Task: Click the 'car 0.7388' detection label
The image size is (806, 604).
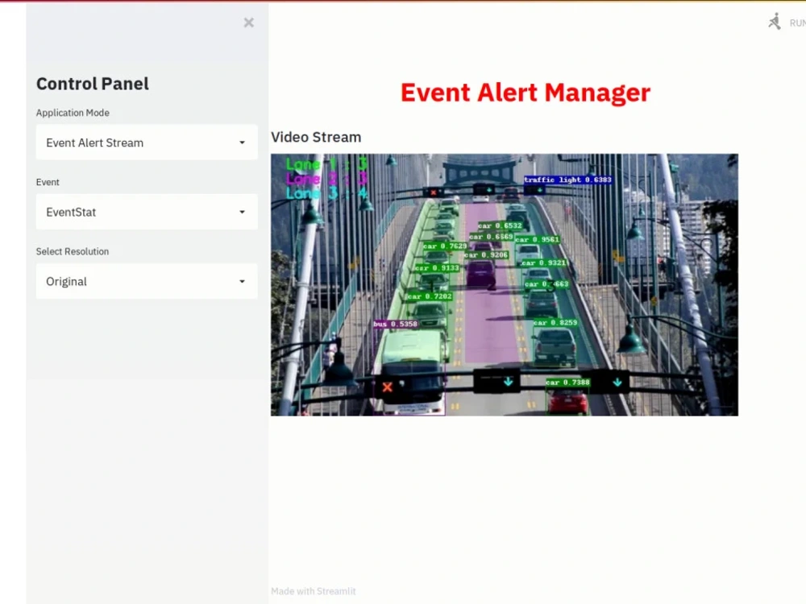Action: coord(568,382)
